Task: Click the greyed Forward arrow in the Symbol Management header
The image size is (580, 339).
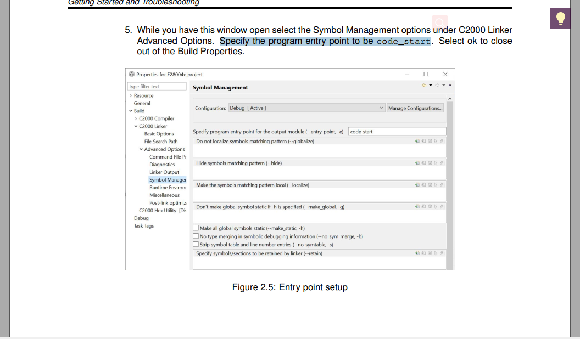Action: pos(437,86)
